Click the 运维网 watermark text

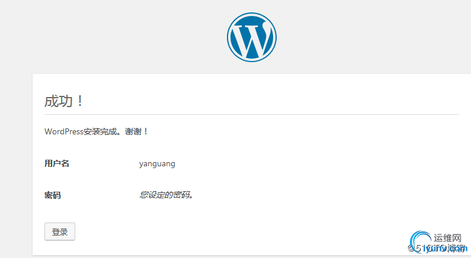tap(447, 238)
